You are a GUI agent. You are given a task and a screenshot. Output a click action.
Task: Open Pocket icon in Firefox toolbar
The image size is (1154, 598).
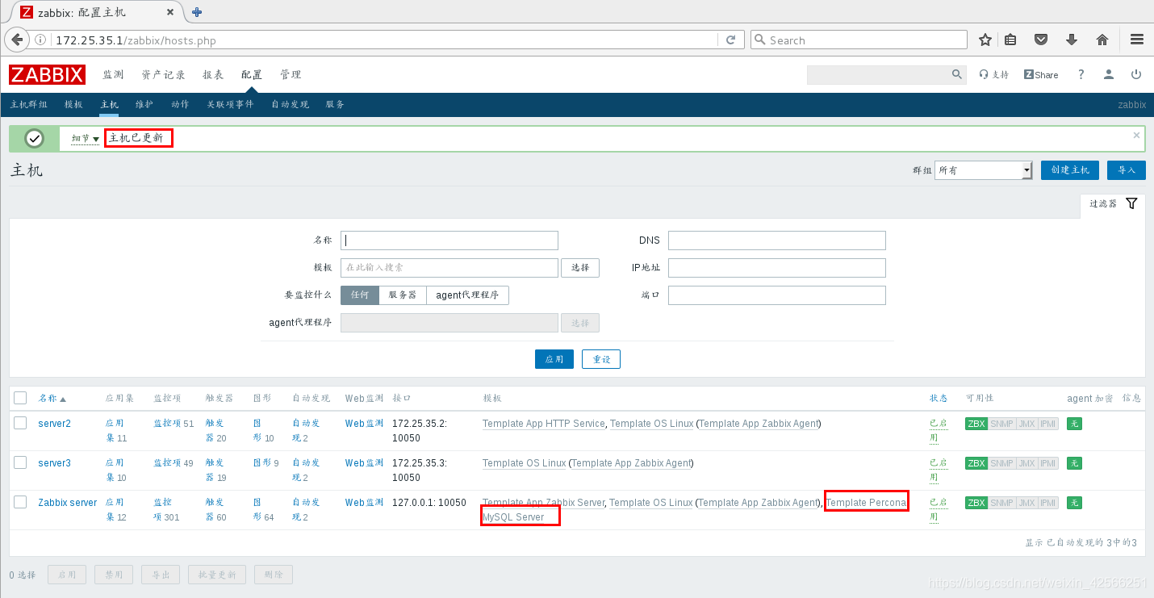click(x=1041, y=40)
